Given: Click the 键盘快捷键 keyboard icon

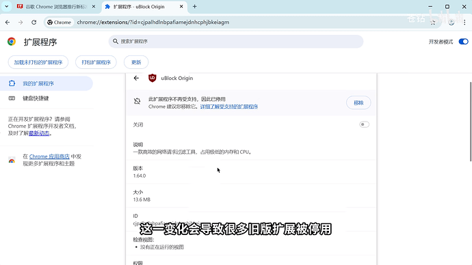Looking at the screenshot, I should (x=12, y=98).
